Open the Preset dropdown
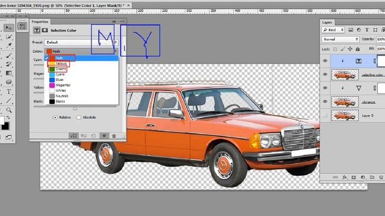385x216 pixels. 81,43
